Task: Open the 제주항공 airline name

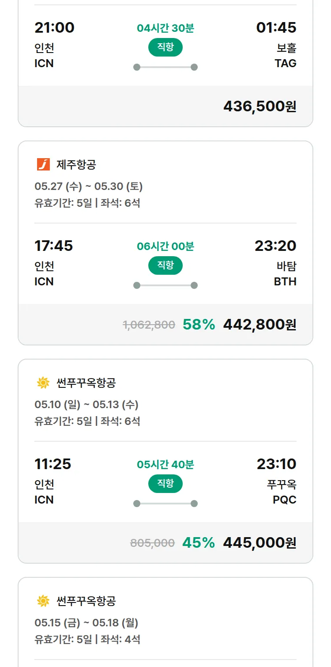Action: point(76,165)
